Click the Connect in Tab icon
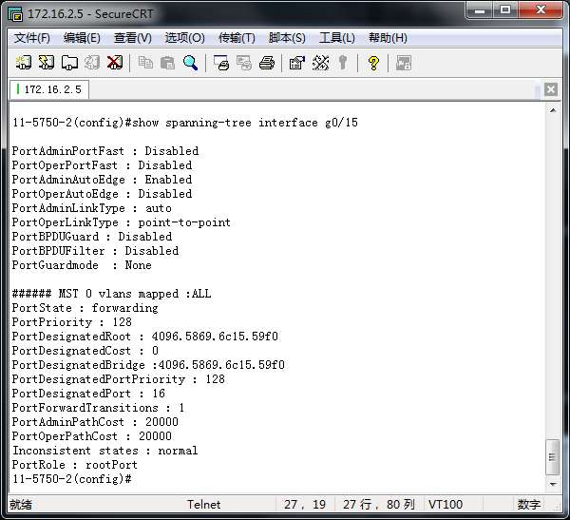The image size is (570, 520). (x=69, y=63)
